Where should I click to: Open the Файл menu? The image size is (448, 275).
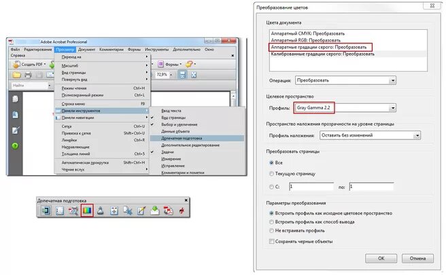(15, 50)
